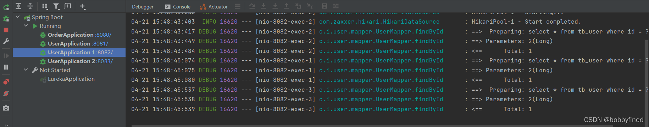Open the :8080/ port link
Viewport: 649px width, 127px height.
103,35
